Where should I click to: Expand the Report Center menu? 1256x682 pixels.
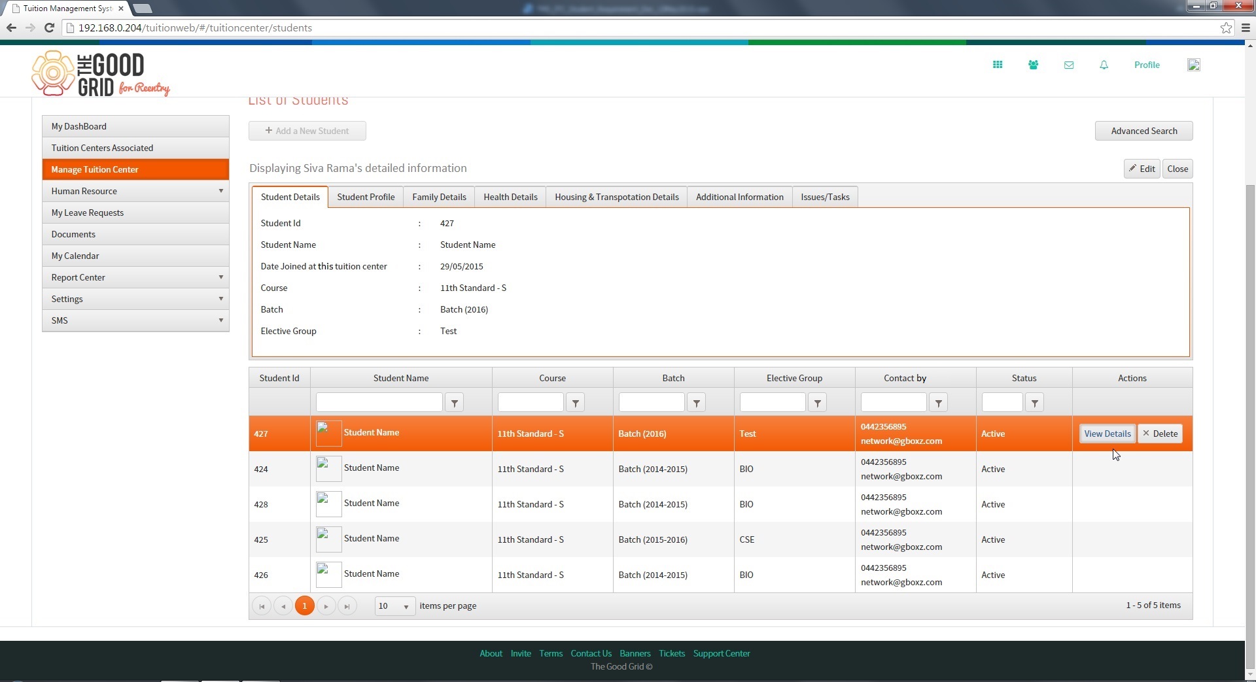(135, 277)
